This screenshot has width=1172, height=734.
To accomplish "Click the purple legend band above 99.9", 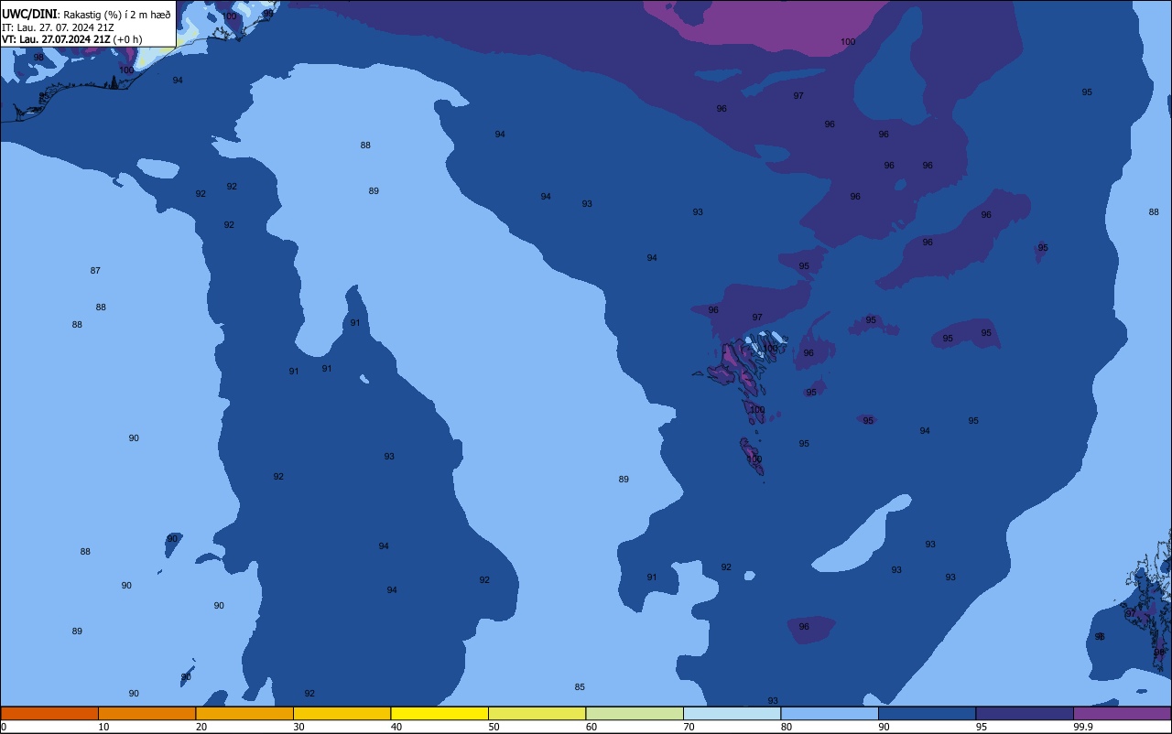I will (1123, 713).
